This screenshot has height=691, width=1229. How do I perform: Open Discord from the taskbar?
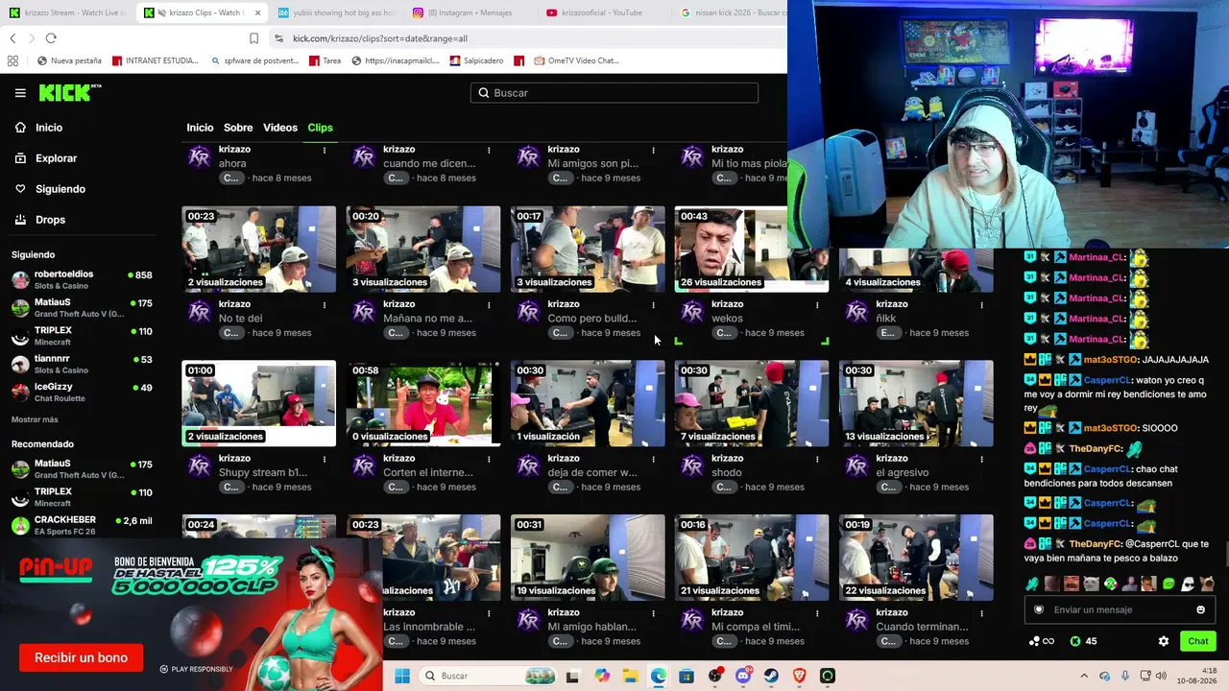coord(743,676)
